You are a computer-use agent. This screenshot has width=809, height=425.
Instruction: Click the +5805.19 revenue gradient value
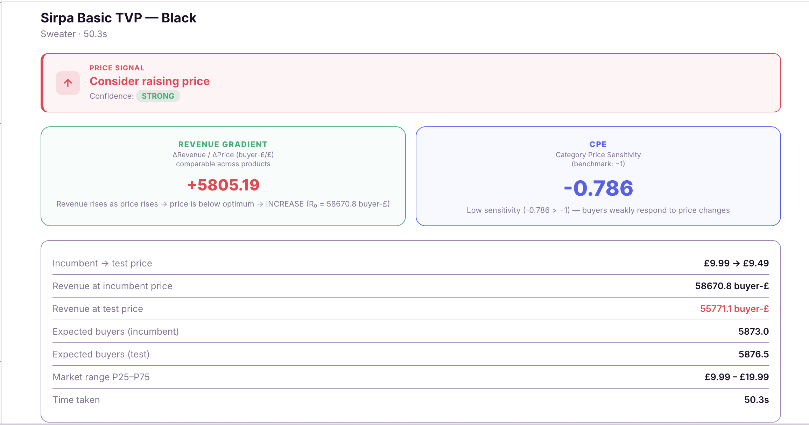[x=223, y=185]
